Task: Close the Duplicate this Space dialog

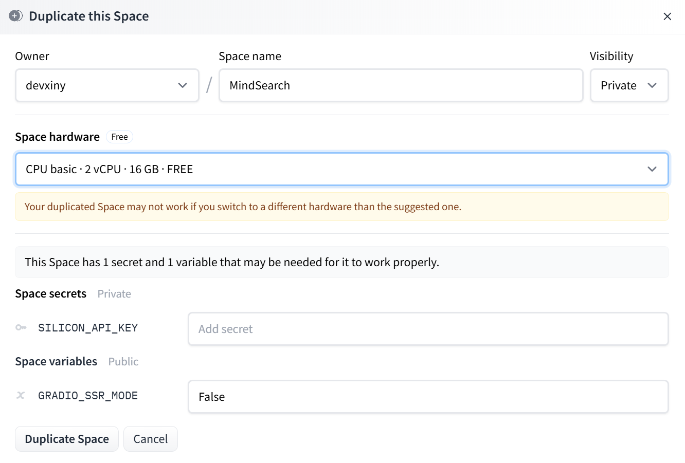Action: pyautogui.click(x=668, y=16)
